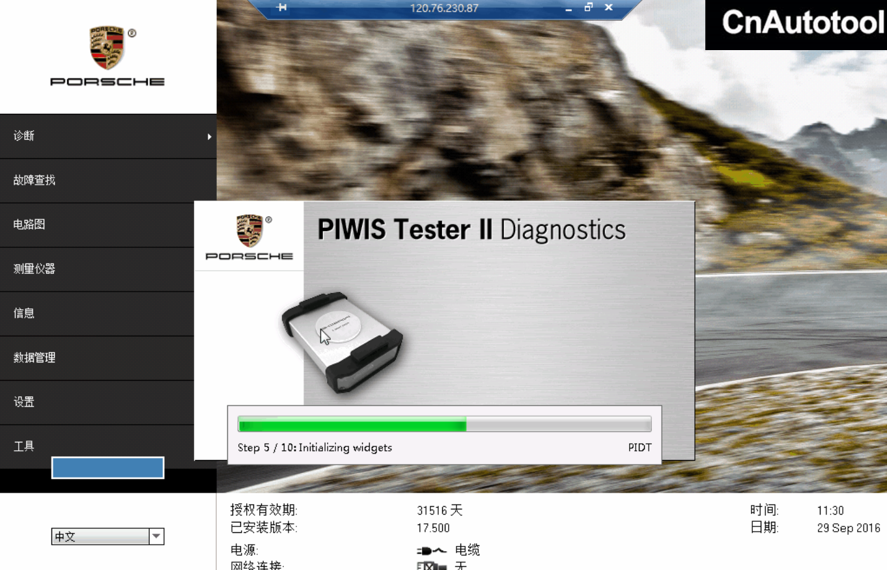Click the language dropdown arrow button
Screen dimensions: 887x570
click(x=156, y=537)
